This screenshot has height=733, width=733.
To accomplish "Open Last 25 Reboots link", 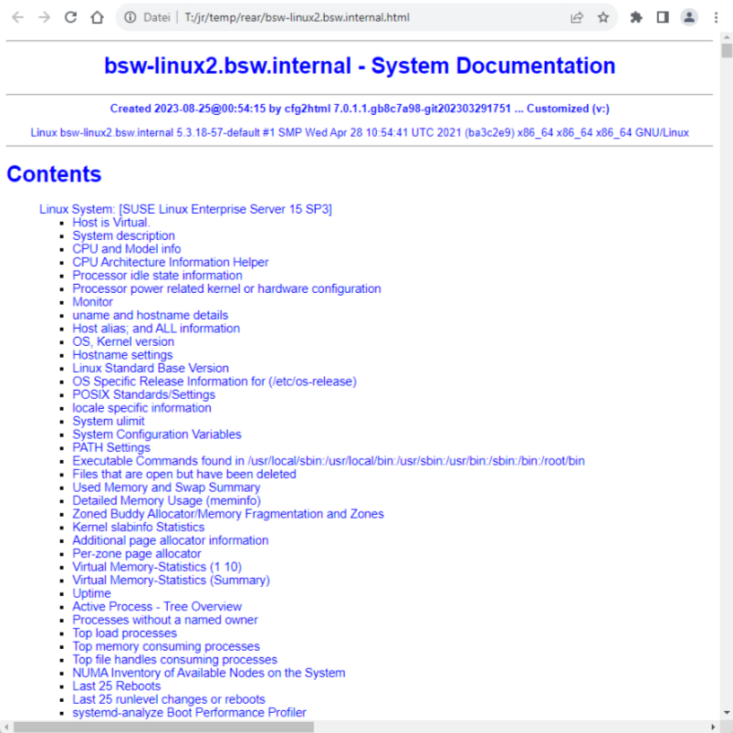I will pyautogui.click(x=117, y=686).
